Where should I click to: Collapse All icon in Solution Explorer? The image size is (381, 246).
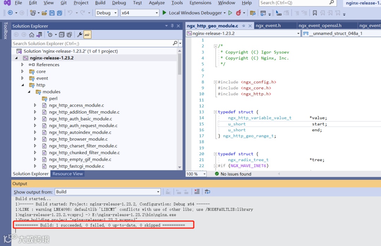pyautogui.click(x=62, y=34)
